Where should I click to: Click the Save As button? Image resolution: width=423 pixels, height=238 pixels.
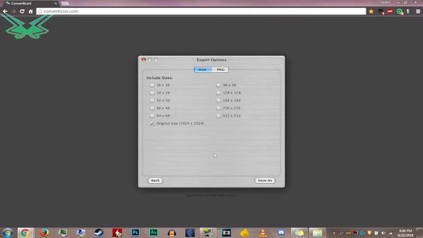(x=265, y=180)
